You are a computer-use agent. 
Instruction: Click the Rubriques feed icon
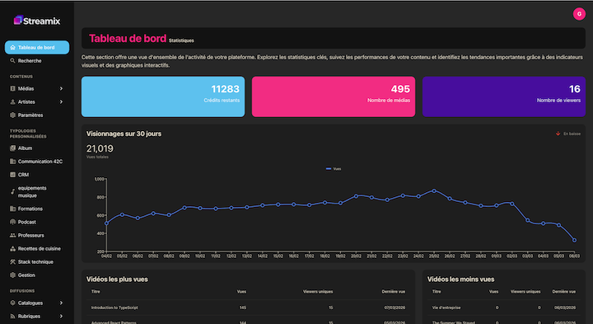[x=13, y=316]
